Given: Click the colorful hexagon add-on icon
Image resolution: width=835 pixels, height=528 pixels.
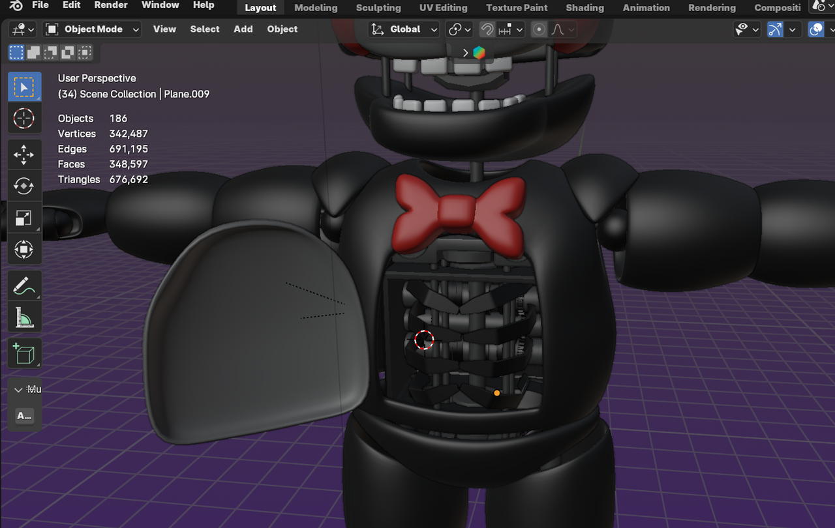Looking at the screenshot, I should pyautogui.click(x=479, y=53).
